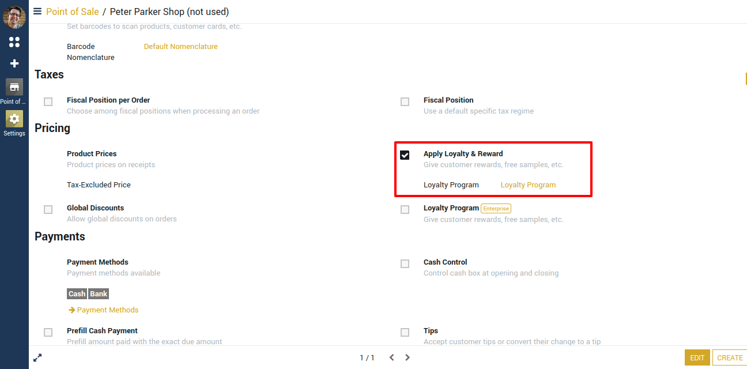Tick the Cash Control checkbox
747x369 pixels.
pos(405,263)
